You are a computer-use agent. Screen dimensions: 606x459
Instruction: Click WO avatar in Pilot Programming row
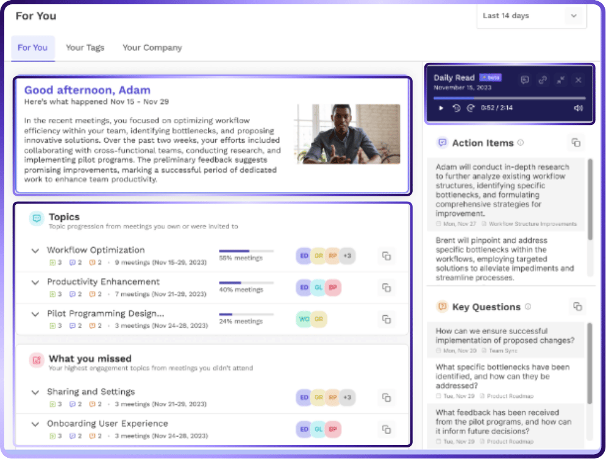pos(304,319)
